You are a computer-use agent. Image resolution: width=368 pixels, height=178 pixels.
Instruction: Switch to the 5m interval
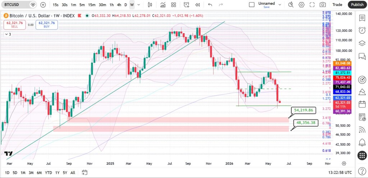click(82, 5)
